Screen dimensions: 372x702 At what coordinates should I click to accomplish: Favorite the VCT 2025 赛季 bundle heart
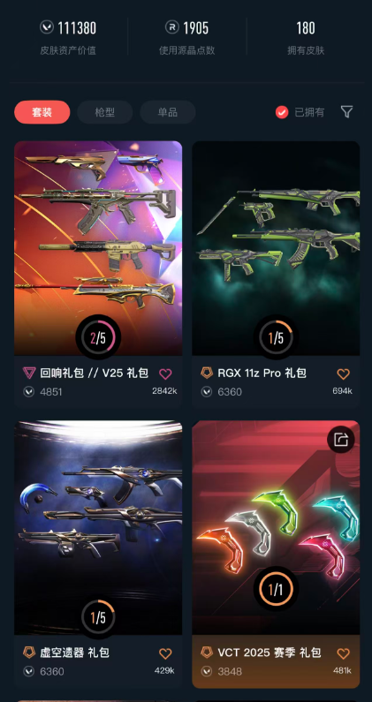[344, 653]
